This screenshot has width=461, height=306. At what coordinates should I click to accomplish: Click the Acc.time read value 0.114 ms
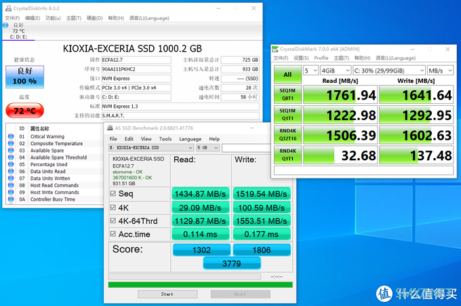(200, 234)
